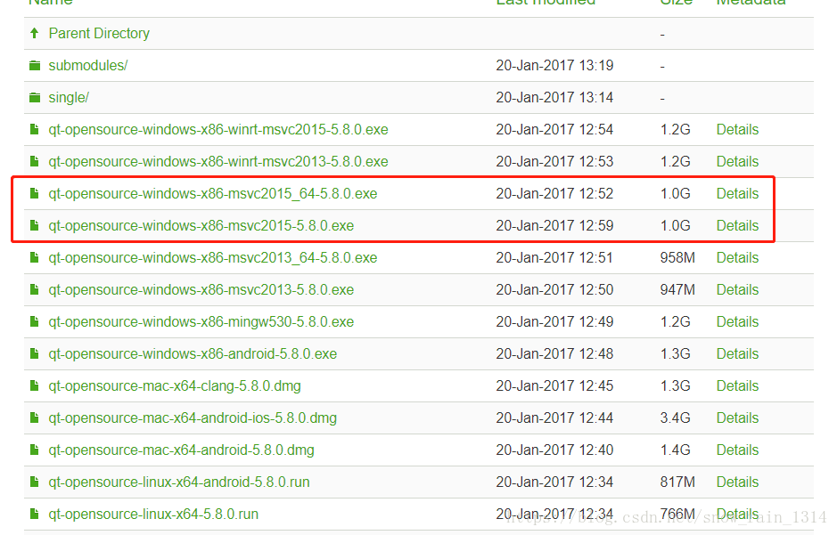This screenshot has height=535, width=837.
Task: Open Details for msvc2015-5.8.0.exe
Action: (737, 225)
